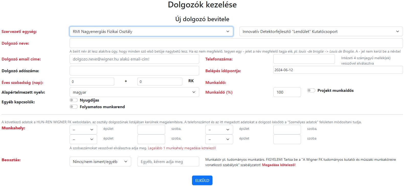Click the second workplace room number field

pyautogui.click(x=287, y=130)
